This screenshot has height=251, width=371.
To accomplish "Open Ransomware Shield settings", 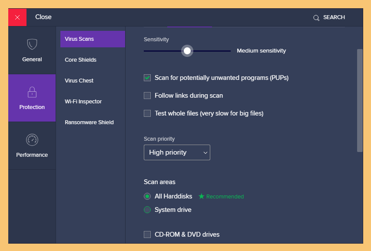I will (x=89, y=122).
